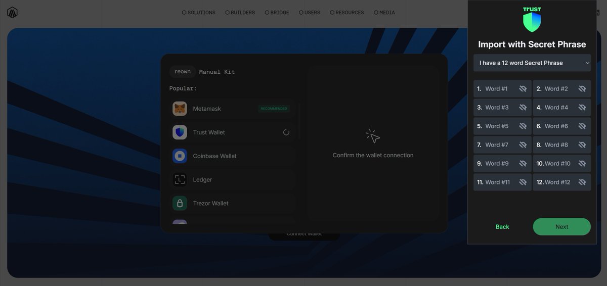Click the Word #12 input field

[561, 182]
